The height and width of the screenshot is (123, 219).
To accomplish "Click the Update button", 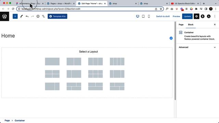I will pyautogui.click(x=187, y=16).
